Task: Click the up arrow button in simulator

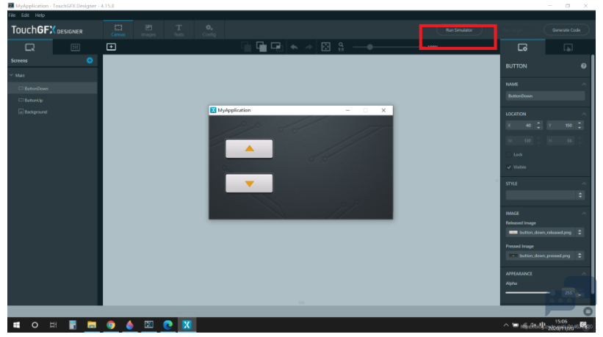Action: click(x=249, y=149)
